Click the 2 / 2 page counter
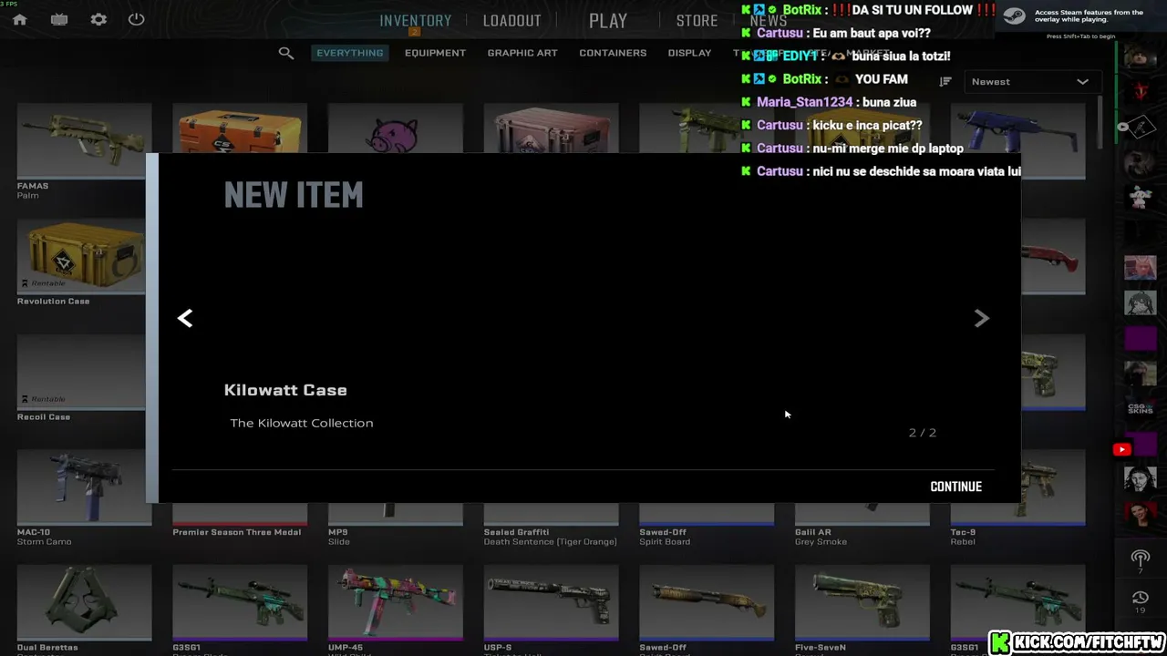The height and width of the screenshot is (656, 1167). (923, 433)
